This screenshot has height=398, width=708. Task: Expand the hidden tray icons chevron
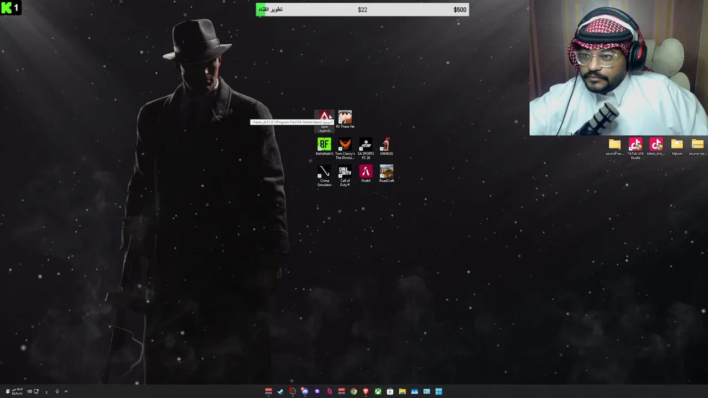[x=66, y=391]
